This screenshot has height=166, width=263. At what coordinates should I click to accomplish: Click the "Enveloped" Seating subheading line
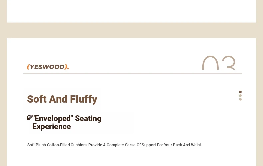click(x=67, y=118)
